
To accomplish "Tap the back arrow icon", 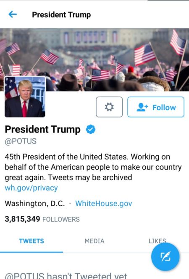I will tap(13, 14).
